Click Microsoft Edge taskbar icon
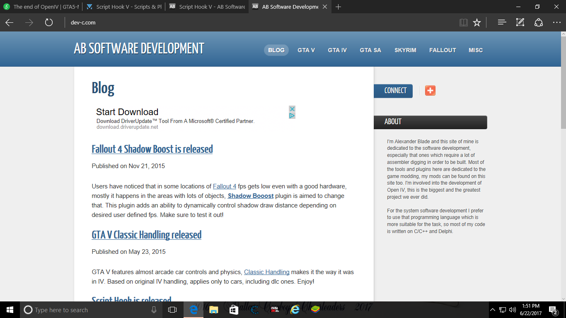 tap(194, 310)
